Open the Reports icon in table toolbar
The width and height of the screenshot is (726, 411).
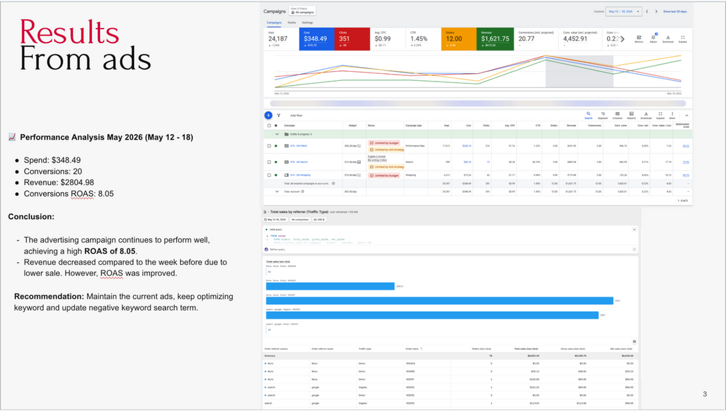click(631, 115)
